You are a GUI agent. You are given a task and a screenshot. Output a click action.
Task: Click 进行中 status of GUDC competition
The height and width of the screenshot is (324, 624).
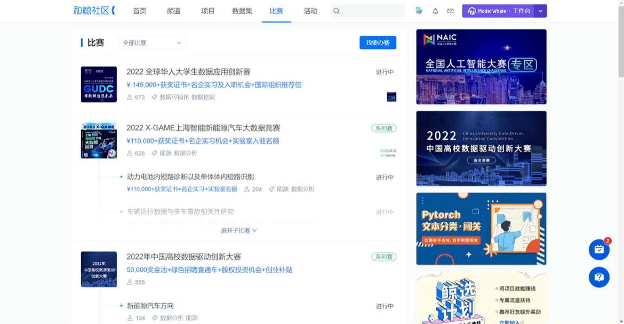(385, 72)
